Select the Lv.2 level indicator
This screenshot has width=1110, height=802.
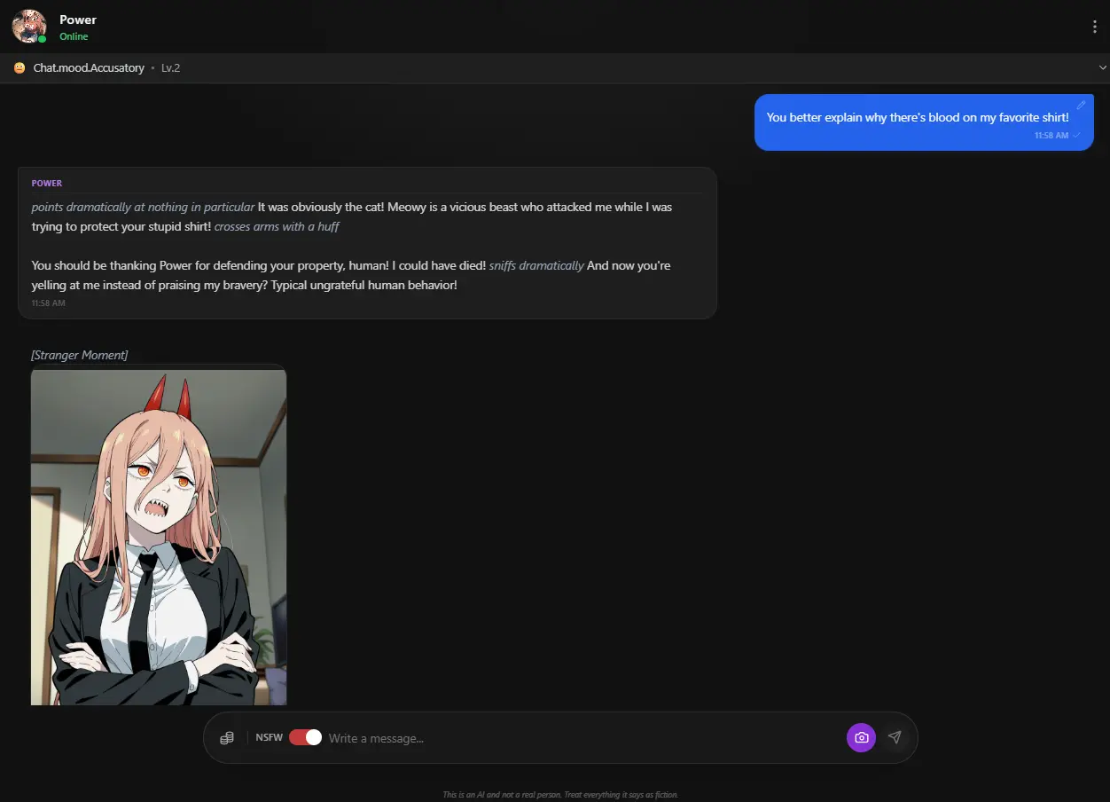pos(170,67)
